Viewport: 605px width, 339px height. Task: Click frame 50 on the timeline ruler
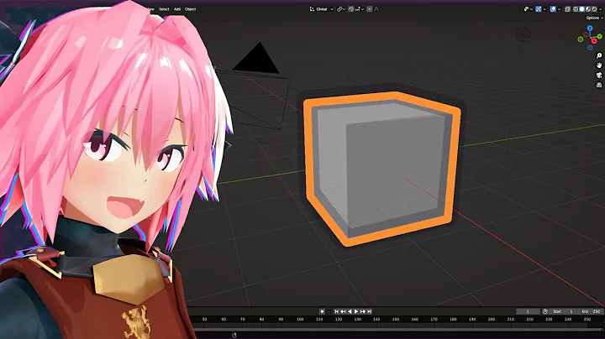[204, 319]
